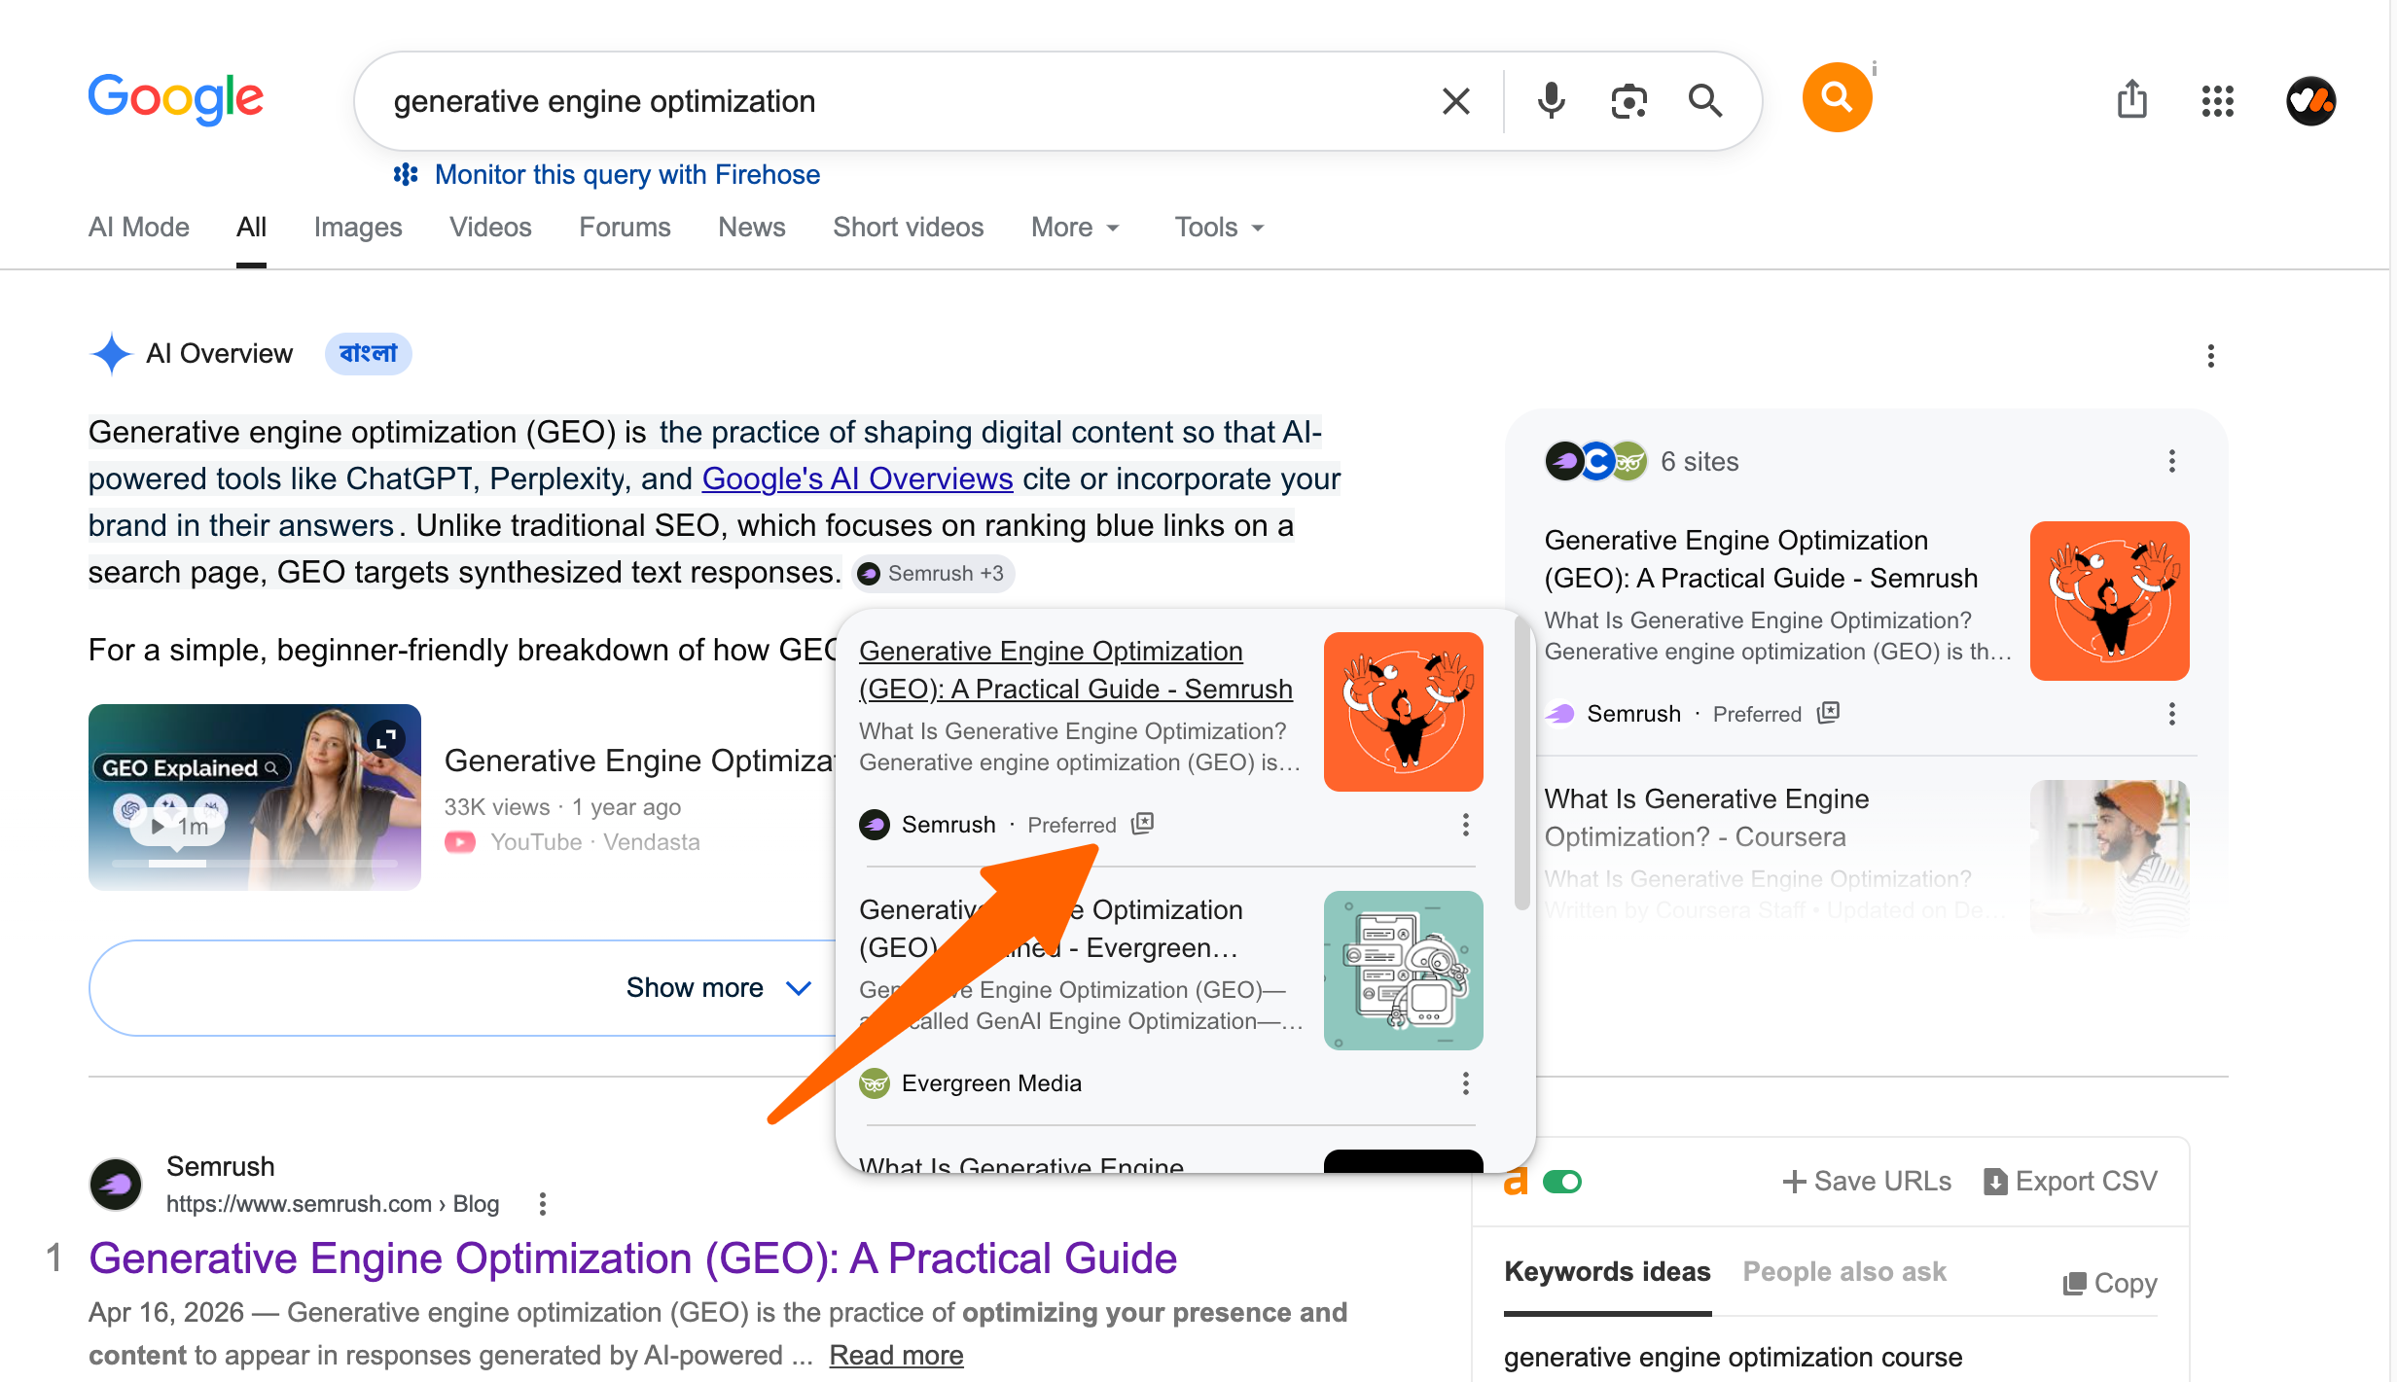
Task: Open the popup Semrush Practical Guide link
Action: 1075,670
